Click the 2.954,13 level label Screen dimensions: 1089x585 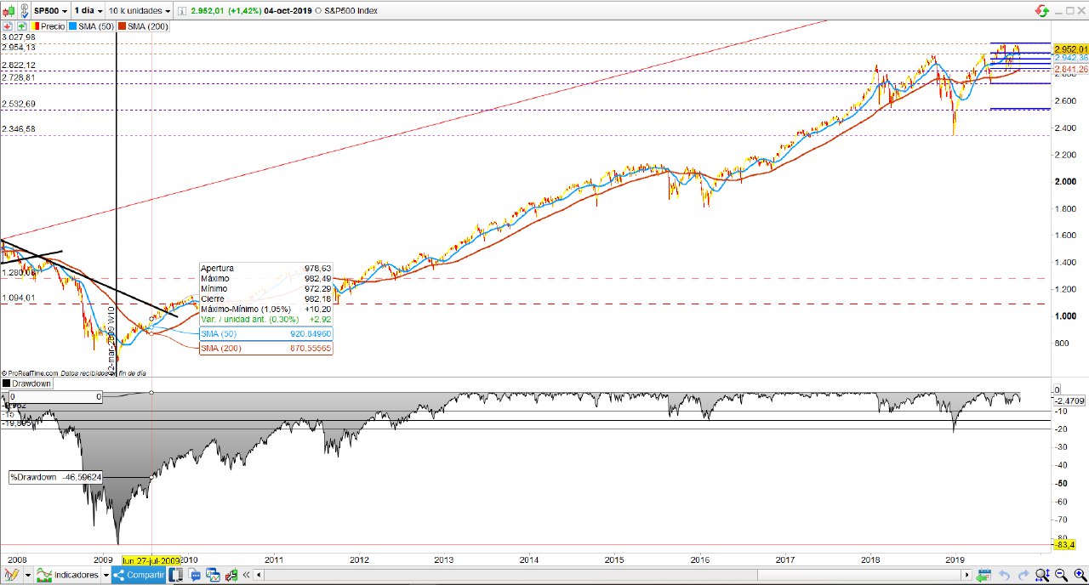click(18, 48)
